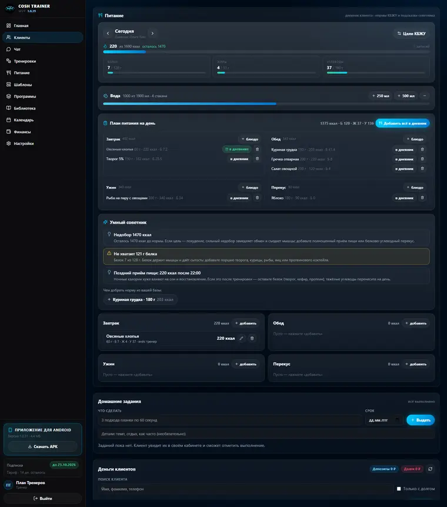This screenshot has width=447, height=507.
Task: Click добавить in Завтрак diary card
Action: (x=246, y=323)
